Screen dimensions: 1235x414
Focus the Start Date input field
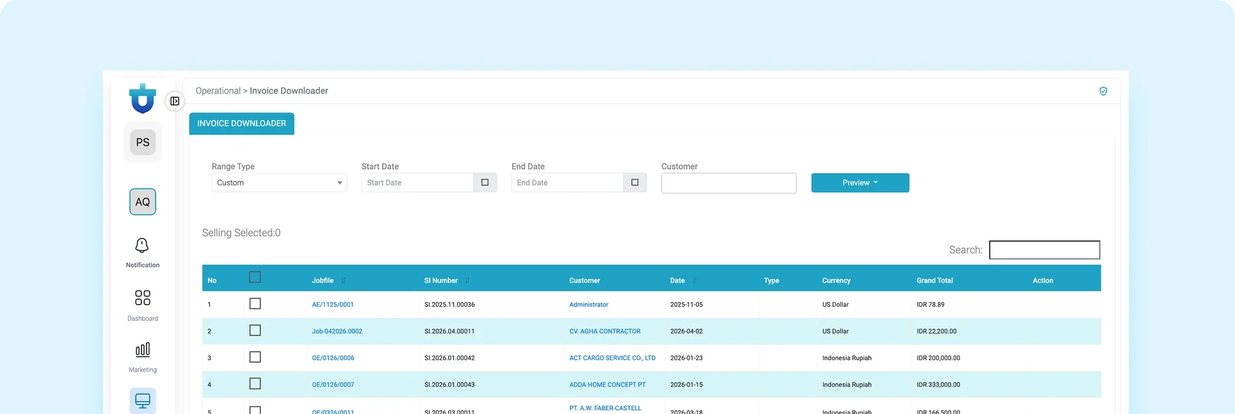pyautogui.click(x=417, y=183)
